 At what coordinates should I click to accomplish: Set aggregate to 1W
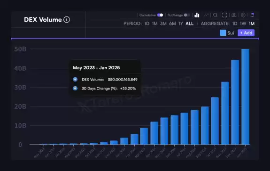[243, 24]
